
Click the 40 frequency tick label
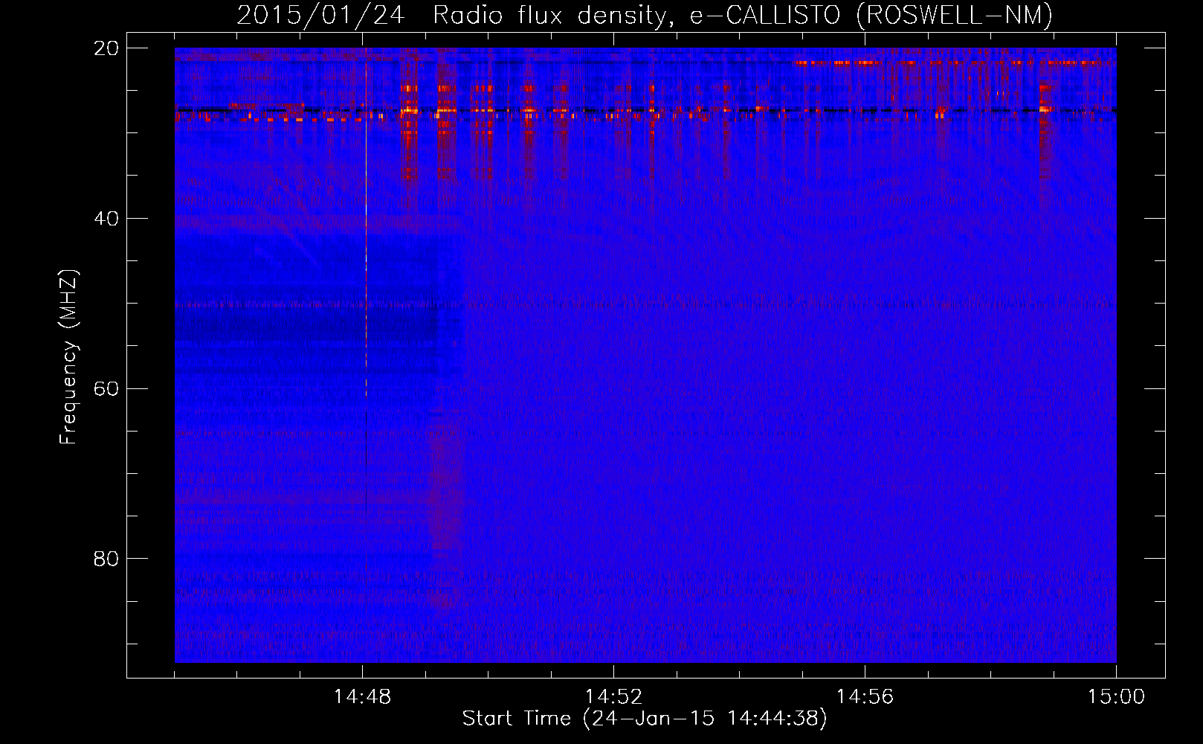tap(106, 219)
